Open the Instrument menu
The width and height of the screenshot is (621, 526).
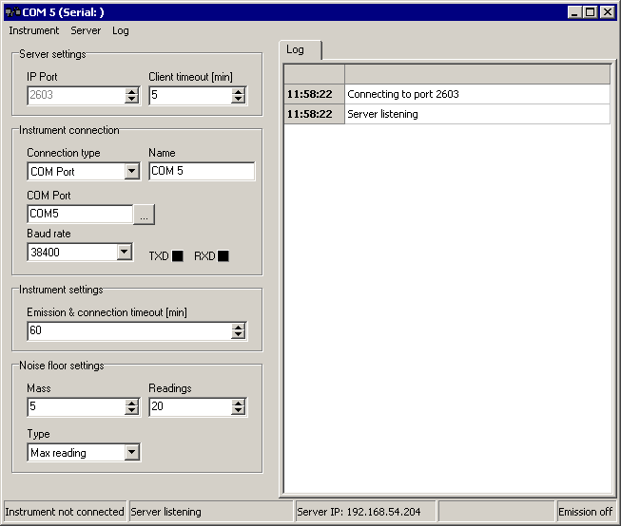pyautogui.click(x=33, y=30)
